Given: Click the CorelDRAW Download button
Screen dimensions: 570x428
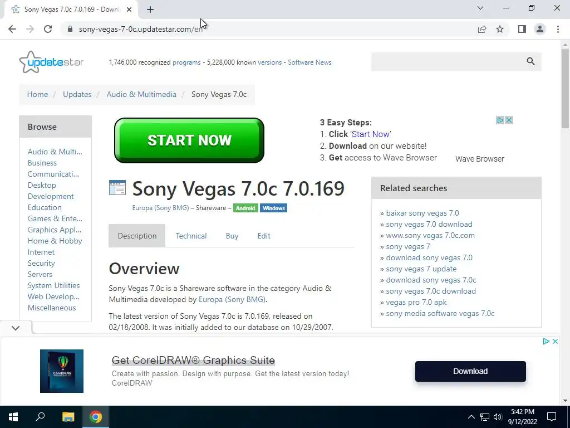Looking at the screenshot, I should 470,371.
